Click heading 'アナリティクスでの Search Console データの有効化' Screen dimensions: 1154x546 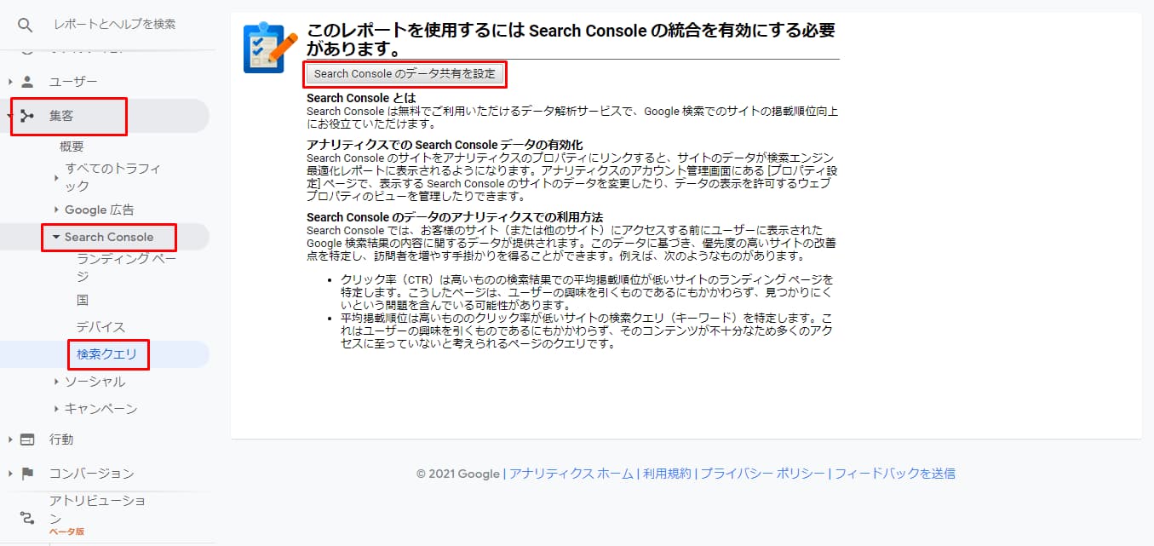[445, 145]
